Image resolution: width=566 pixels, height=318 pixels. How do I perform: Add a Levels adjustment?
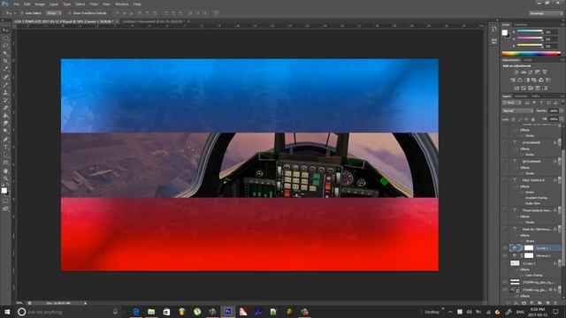coord(523,72)
